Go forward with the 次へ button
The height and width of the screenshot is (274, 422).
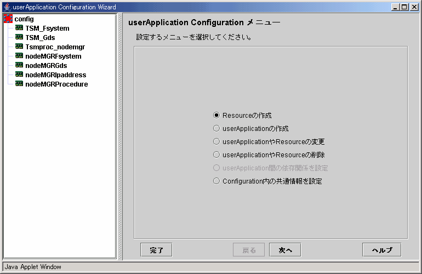click(285, 250)
